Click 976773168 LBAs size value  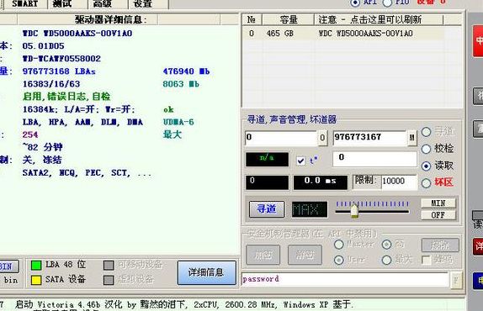pyautogui.click(x=59, y=71)
